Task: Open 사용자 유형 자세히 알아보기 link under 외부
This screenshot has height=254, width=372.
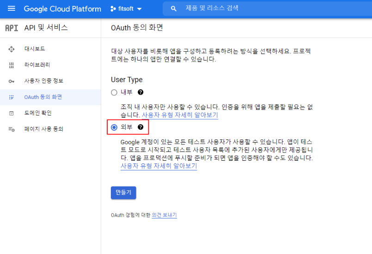Action: 159,166
